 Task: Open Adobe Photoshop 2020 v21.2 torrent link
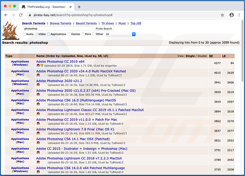(x=59, y=81)
